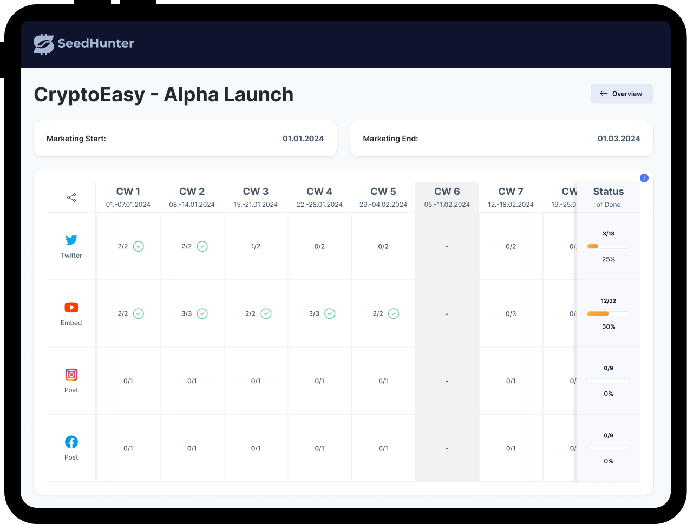Select the CW 1 column header

[128, 197]
